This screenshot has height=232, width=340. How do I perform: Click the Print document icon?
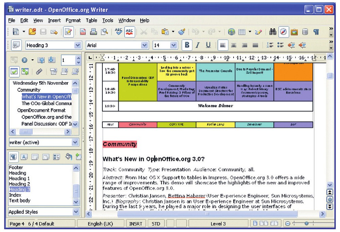point(93,32)
